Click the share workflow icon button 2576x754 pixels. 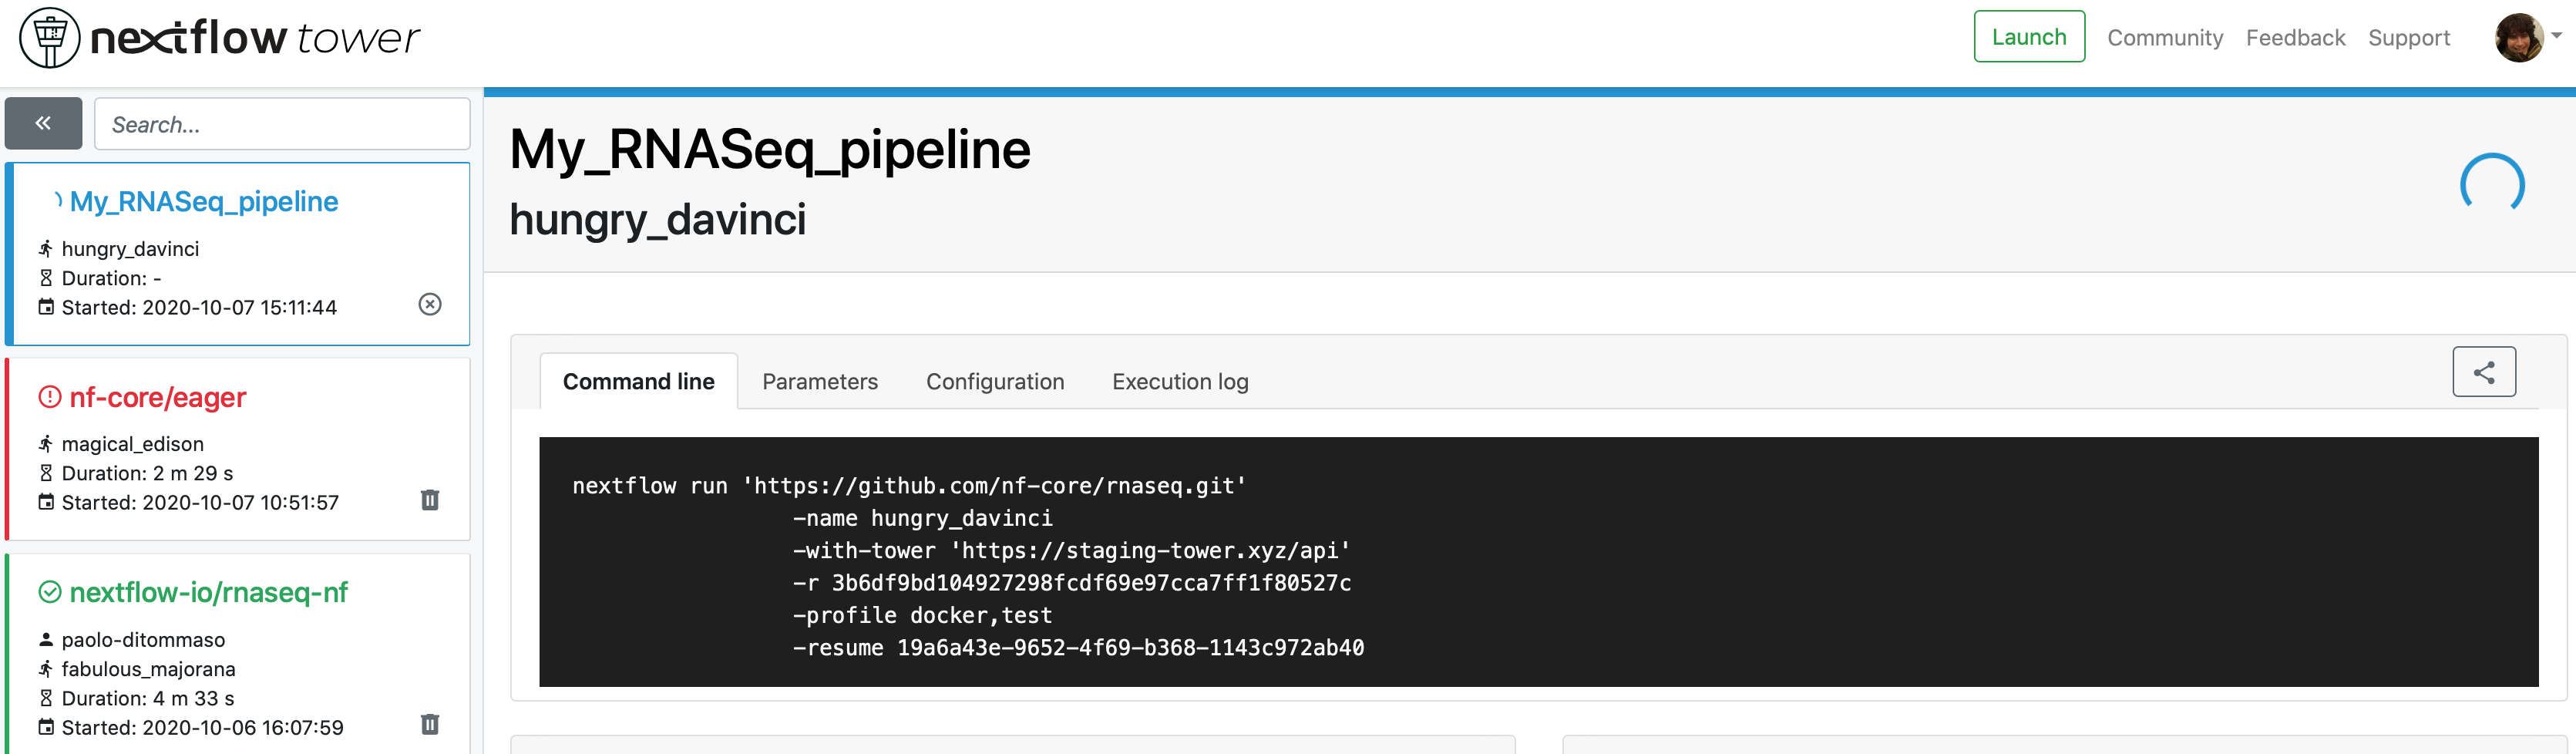pyautogui.click(x=2483, y=372)
